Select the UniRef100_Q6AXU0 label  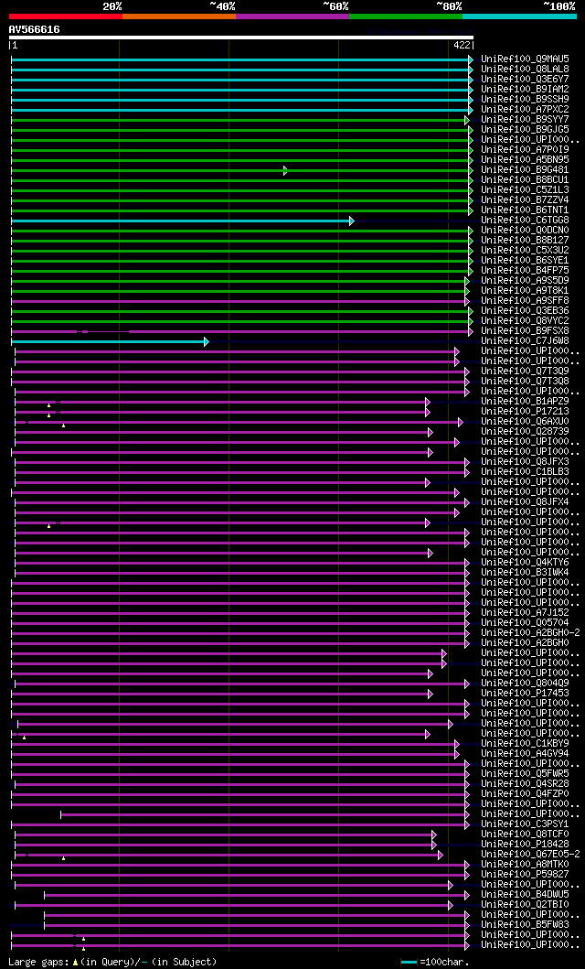(526, 422)
